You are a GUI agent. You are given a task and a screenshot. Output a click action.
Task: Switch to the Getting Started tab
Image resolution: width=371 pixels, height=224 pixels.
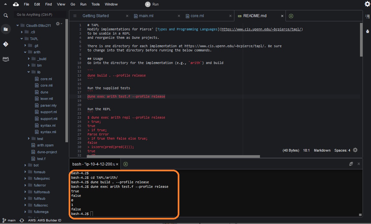point(96,16)
